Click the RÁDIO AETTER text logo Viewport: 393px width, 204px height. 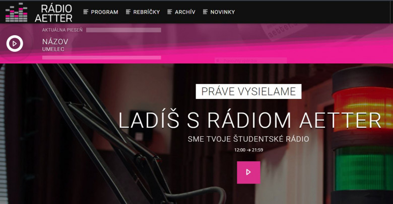[53, 13]
